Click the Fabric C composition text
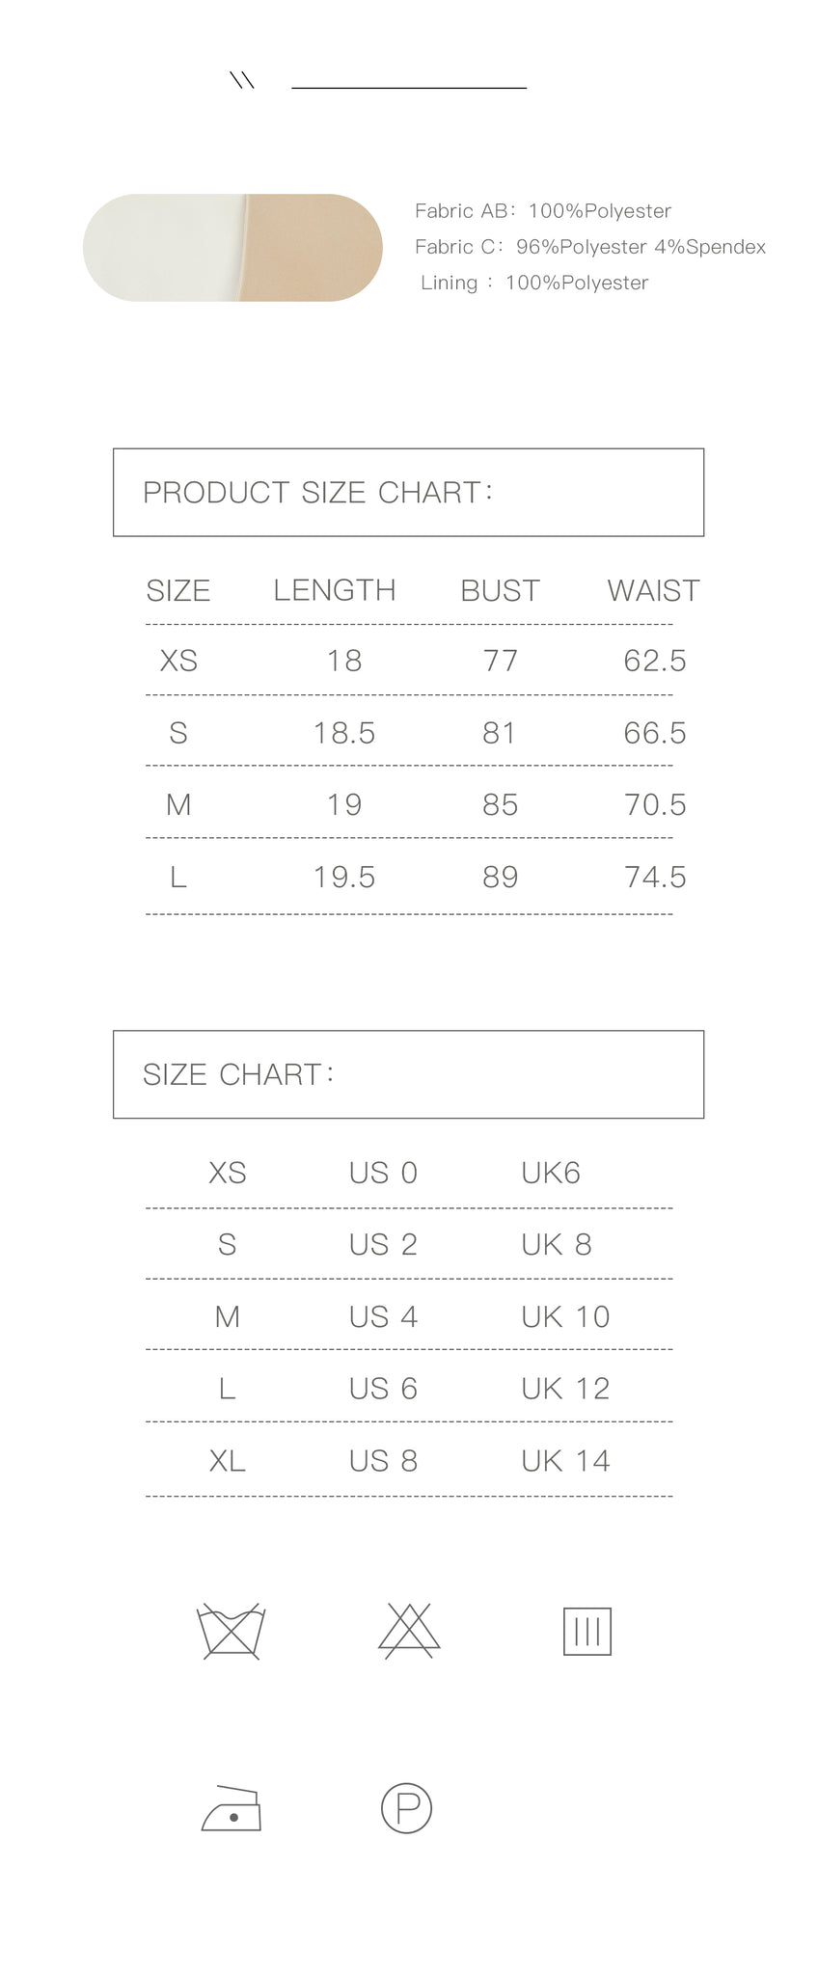The image size is (818, 1975). point(590,247)
